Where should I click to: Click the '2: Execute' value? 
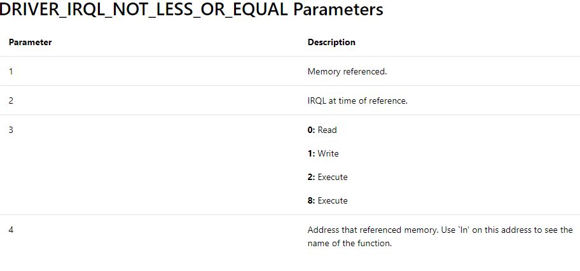[x=328, y=177]
